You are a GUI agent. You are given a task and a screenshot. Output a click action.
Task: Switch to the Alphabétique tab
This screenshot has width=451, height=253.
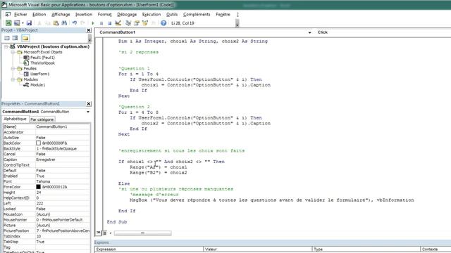click(15, 119)
